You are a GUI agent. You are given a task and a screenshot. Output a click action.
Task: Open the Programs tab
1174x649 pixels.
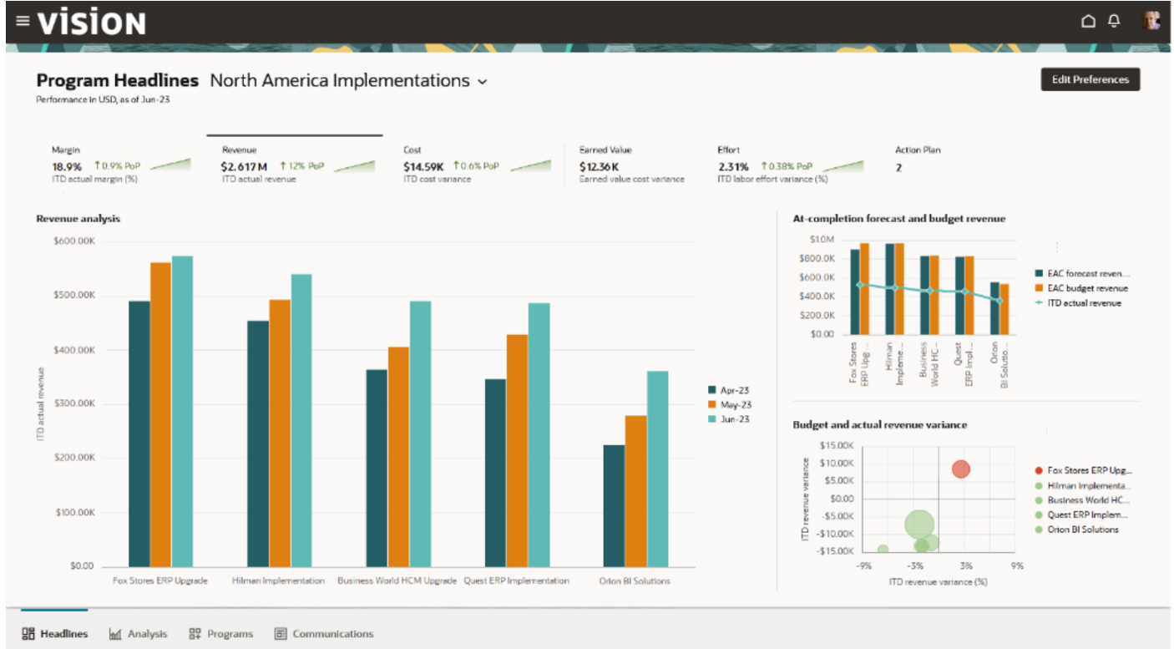(x=220, y=634)
